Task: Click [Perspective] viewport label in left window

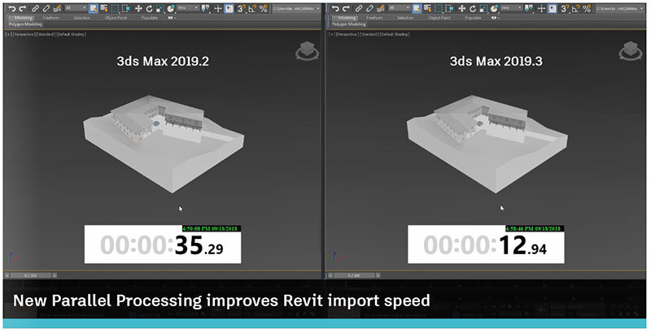Action: [x=24, y=34]
